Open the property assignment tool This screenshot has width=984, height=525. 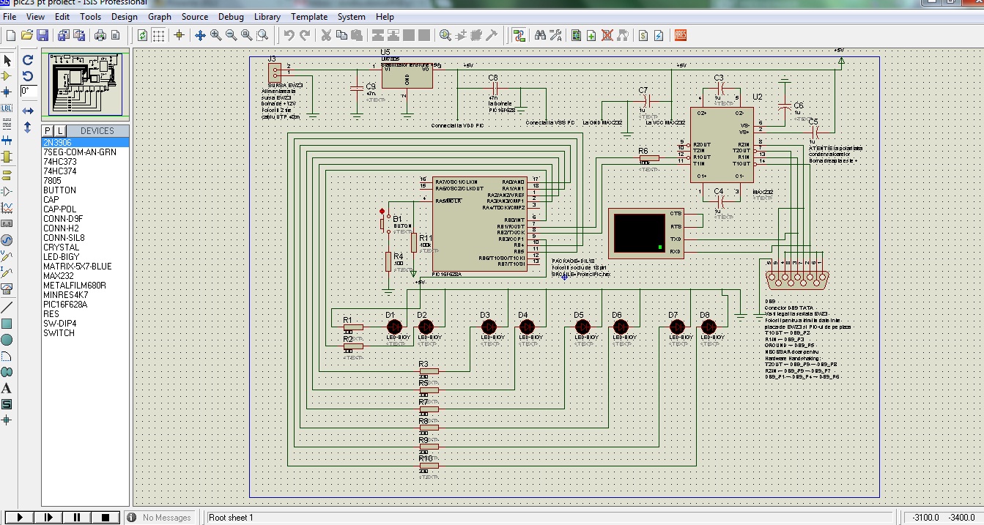(555, 35)
